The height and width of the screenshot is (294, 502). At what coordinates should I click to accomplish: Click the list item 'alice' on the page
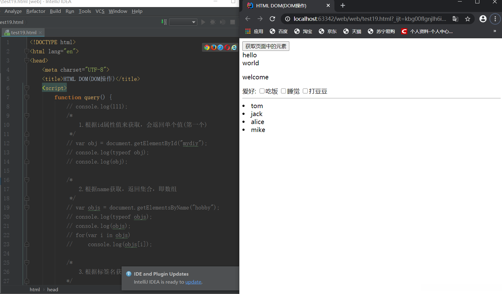257,122
